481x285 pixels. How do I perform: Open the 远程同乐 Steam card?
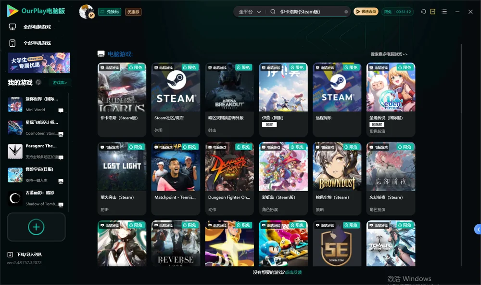point(337,100)
